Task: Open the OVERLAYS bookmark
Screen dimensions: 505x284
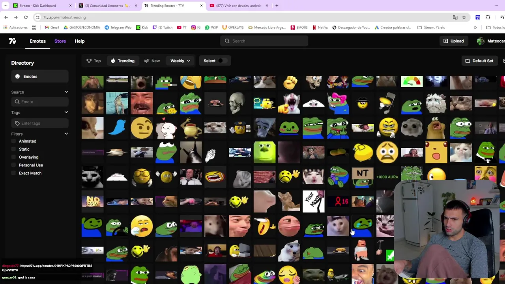Action: point(233,28)
